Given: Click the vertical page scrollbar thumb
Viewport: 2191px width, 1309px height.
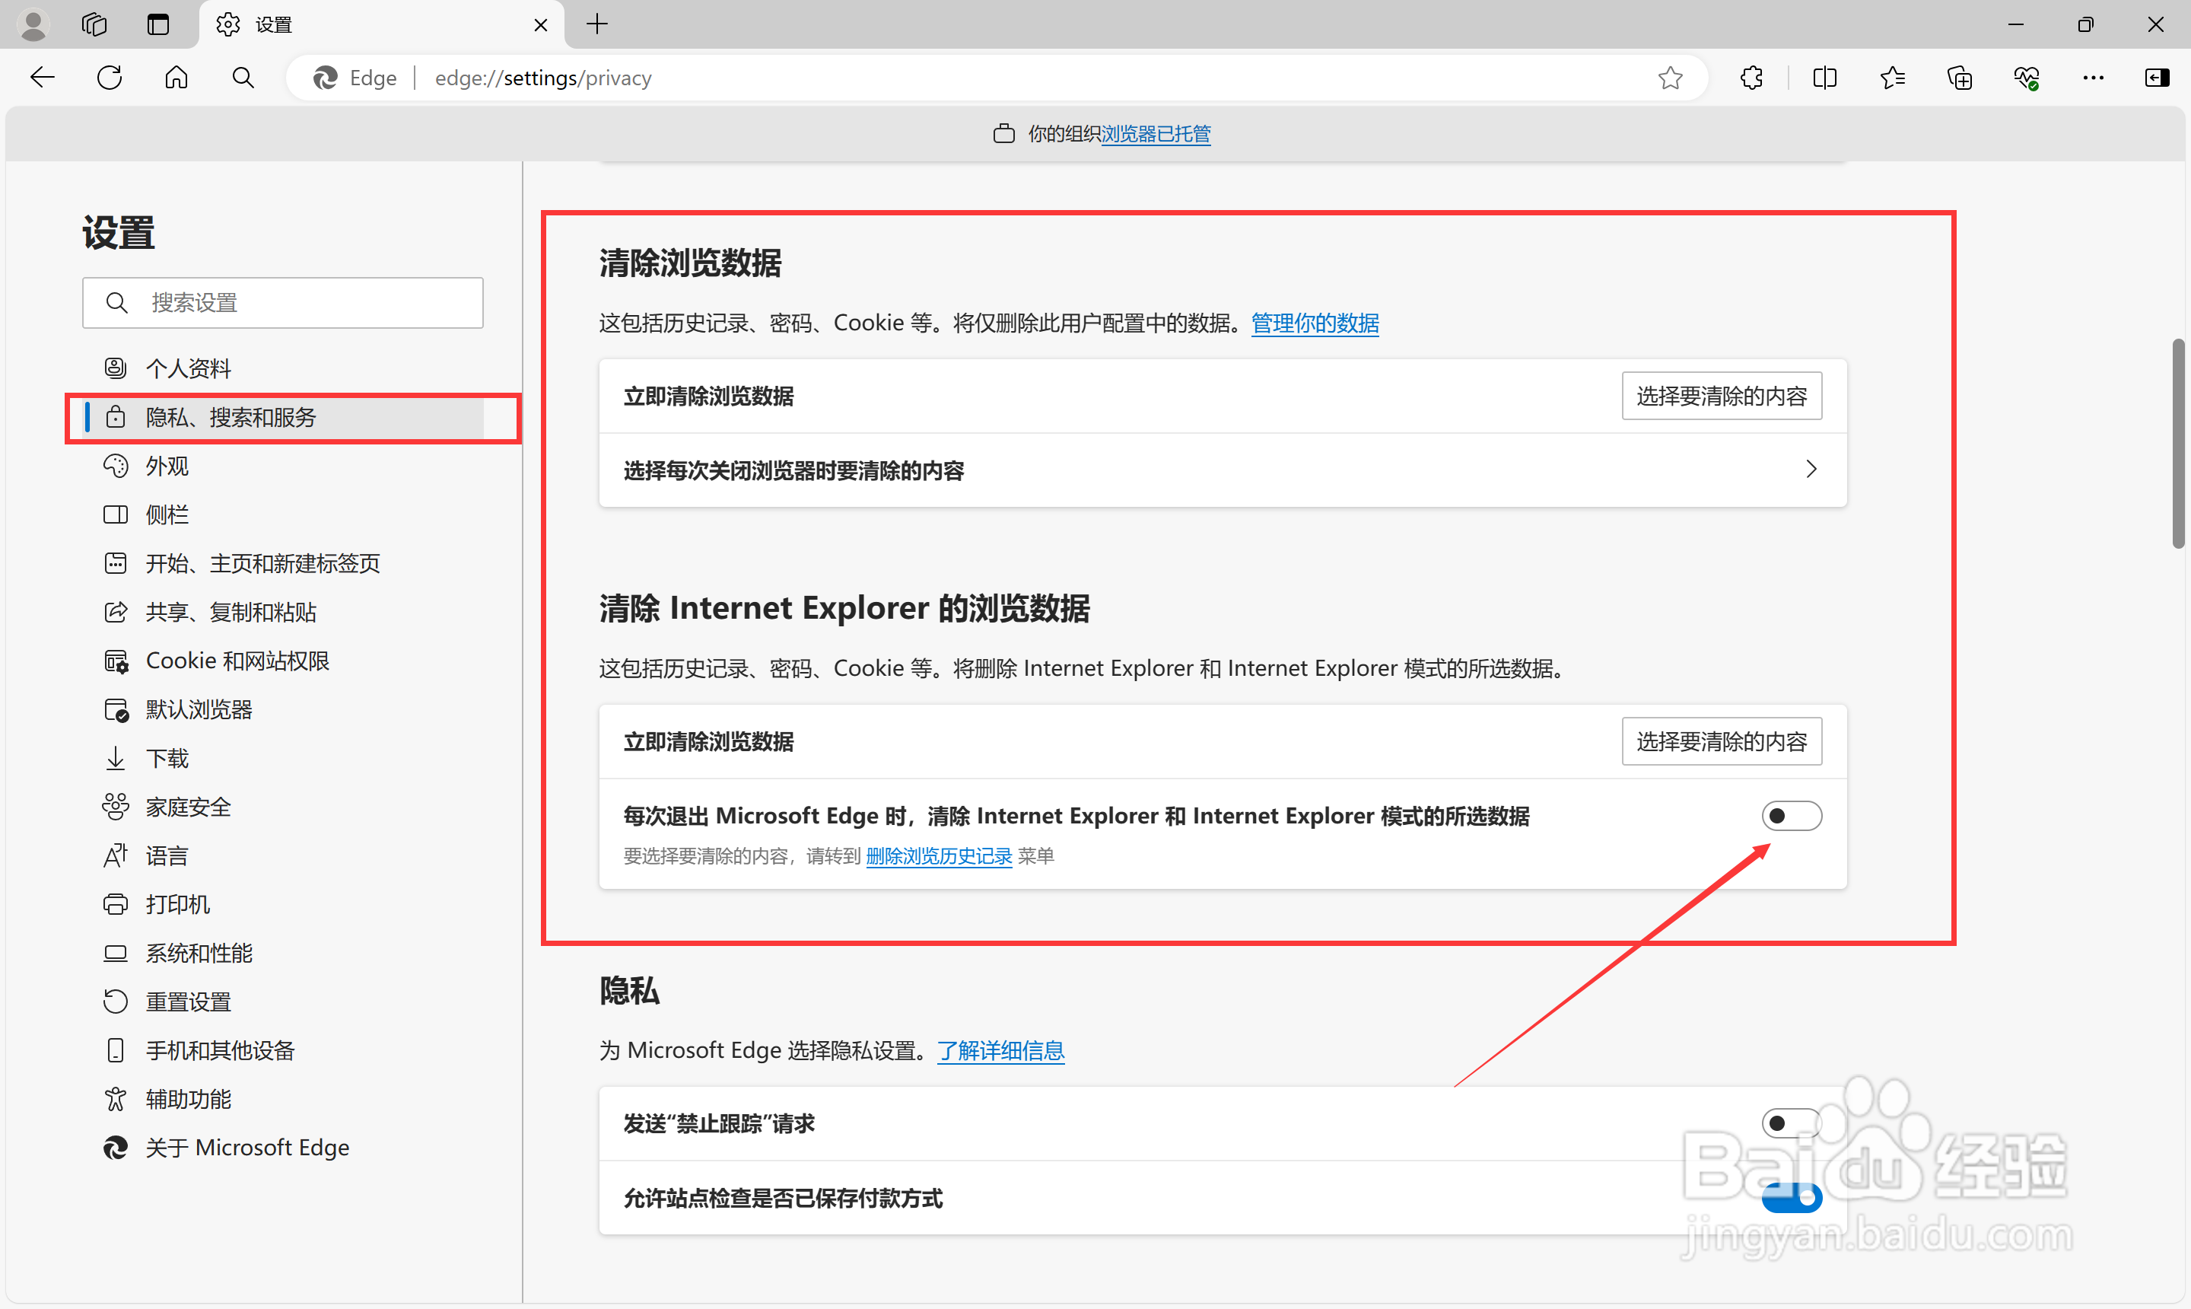Looking at the screenshot, I should tap(2178, 444).
